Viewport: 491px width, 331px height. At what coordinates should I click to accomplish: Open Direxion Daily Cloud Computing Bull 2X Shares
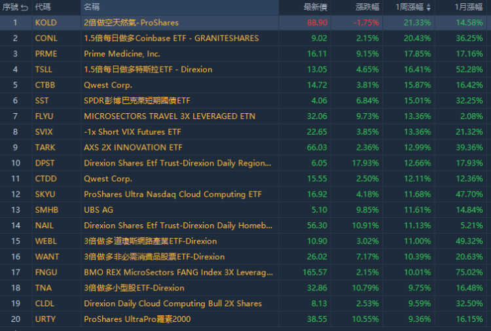point(173,304)
